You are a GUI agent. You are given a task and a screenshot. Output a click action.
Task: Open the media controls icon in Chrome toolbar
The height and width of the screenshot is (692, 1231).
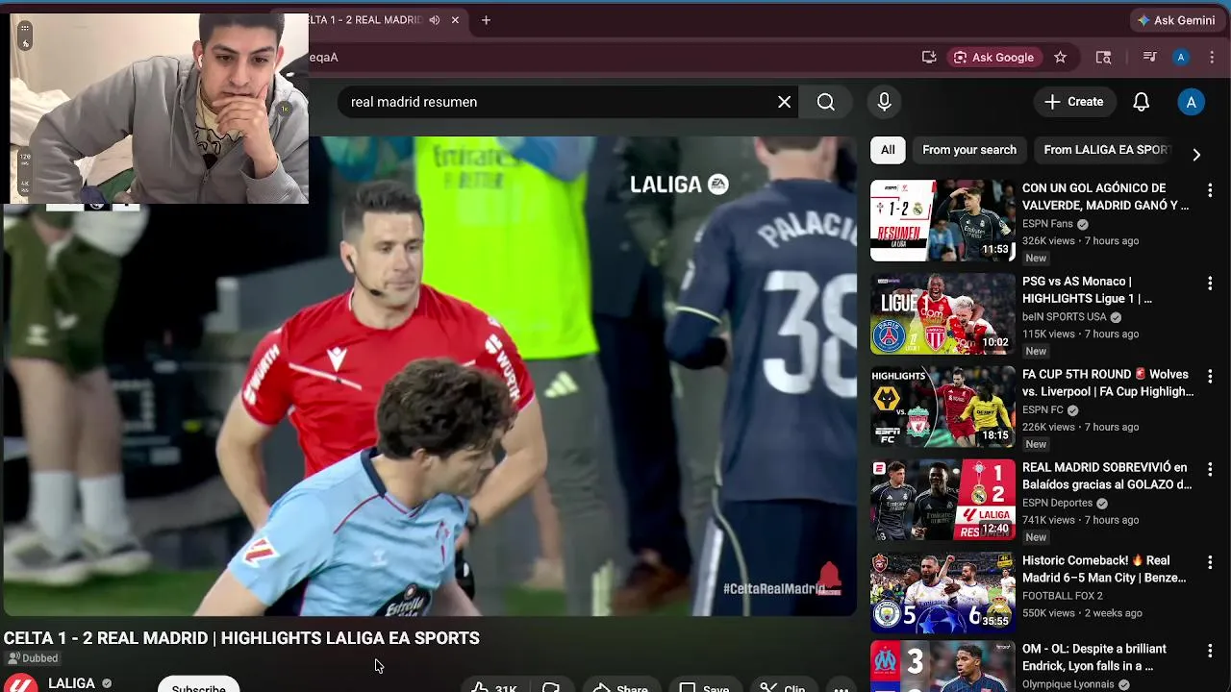coord(1149,58)
